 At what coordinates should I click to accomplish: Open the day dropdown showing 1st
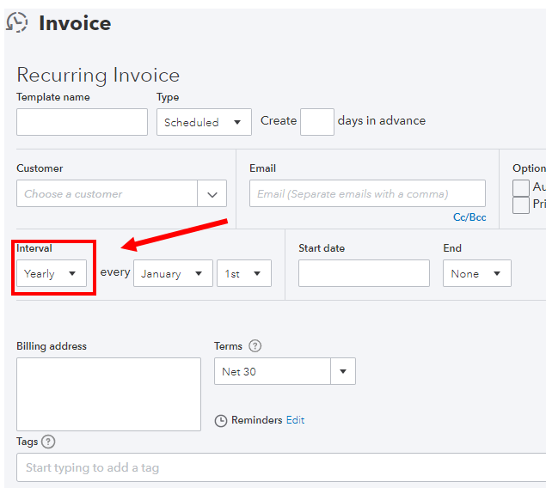point(244,273)
